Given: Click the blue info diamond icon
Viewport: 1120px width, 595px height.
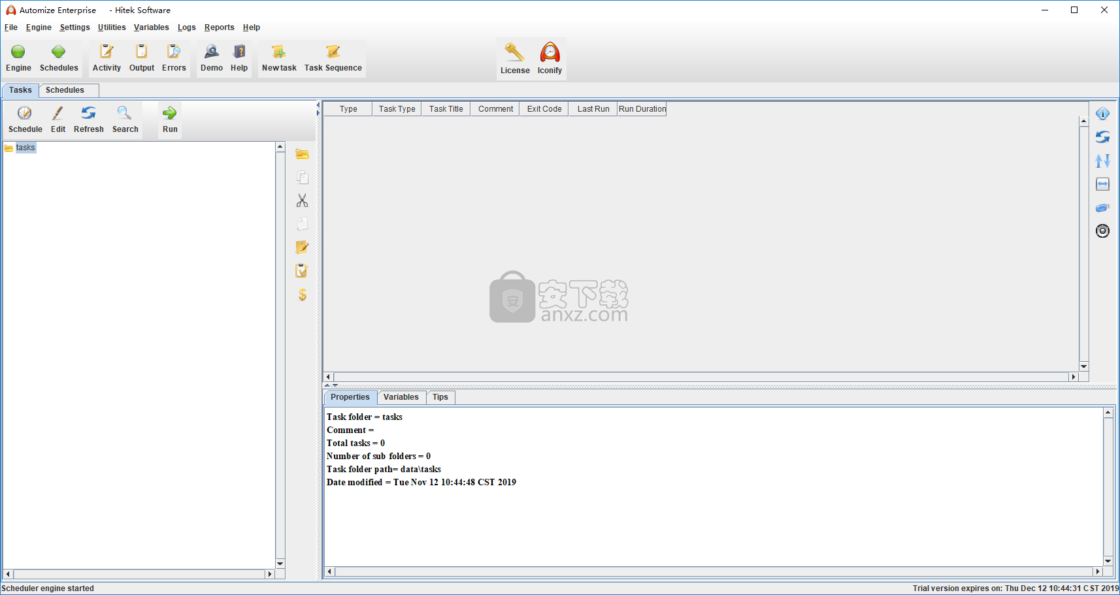Looking at the screenshot, I should (1102, 114).
